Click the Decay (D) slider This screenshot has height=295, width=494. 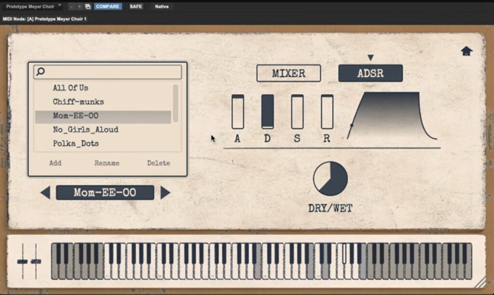click(x=267, y=111)
